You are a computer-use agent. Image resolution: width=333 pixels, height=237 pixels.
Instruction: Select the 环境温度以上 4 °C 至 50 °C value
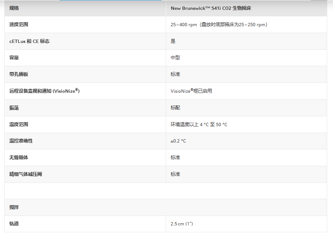pyautogui.click(x=199, y=124)
